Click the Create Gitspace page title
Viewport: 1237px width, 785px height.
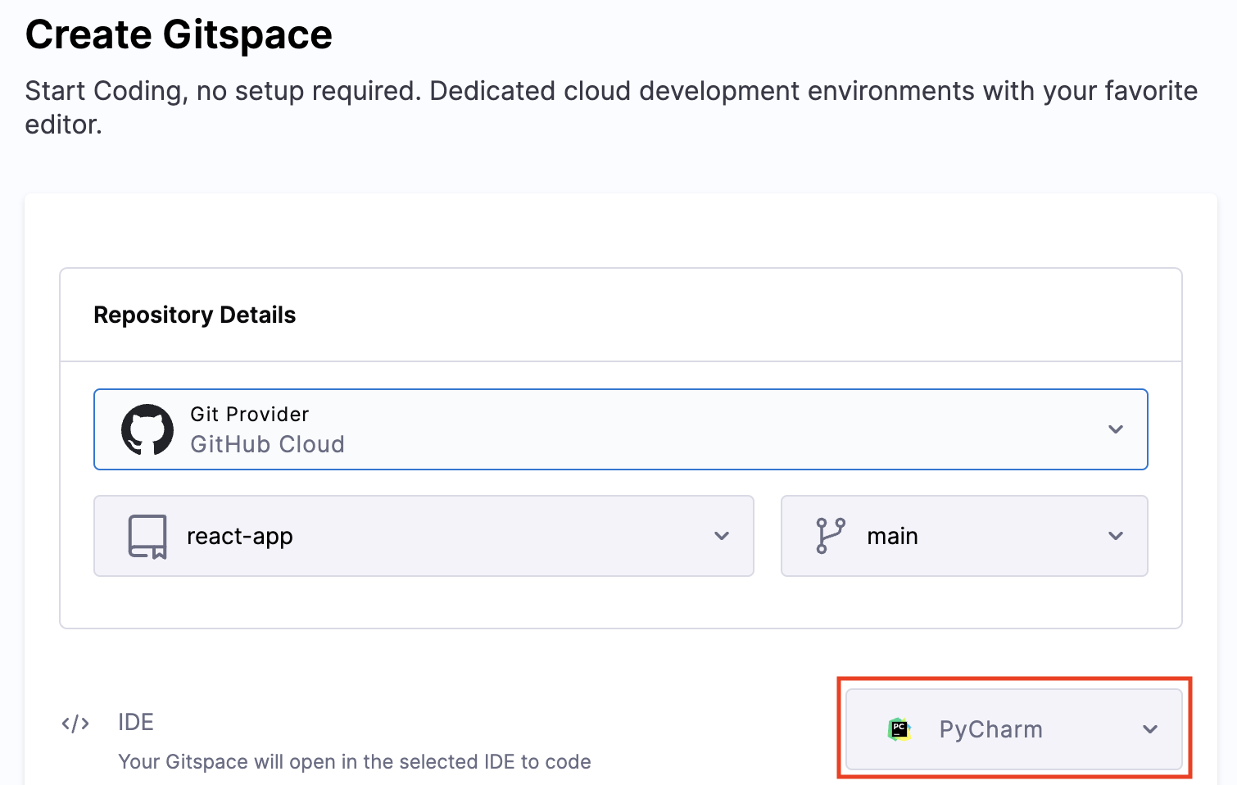tap(179, 34)
